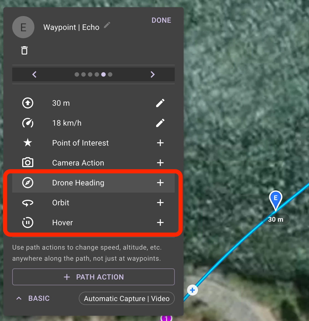Click DONE to finish editing waypoint
Viewport: 309px width, 321px height.
pyautogui.click(x=161, y=20)
